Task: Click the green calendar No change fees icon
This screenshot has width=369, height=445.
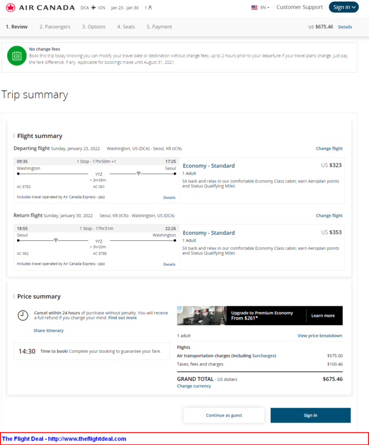Action: 17,56
